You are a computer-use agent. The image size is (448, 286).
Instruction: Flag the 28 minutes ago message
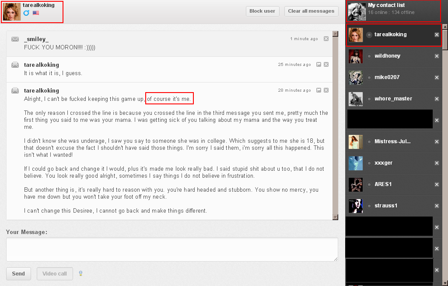click(319, 90)
